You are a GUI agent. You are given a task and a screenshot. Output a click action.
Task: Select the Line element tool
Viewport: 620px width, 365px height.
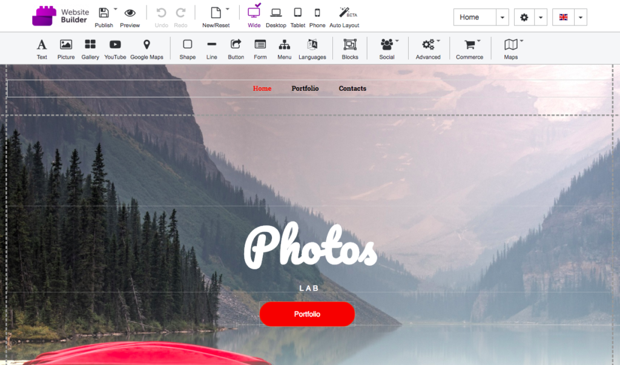211,49
